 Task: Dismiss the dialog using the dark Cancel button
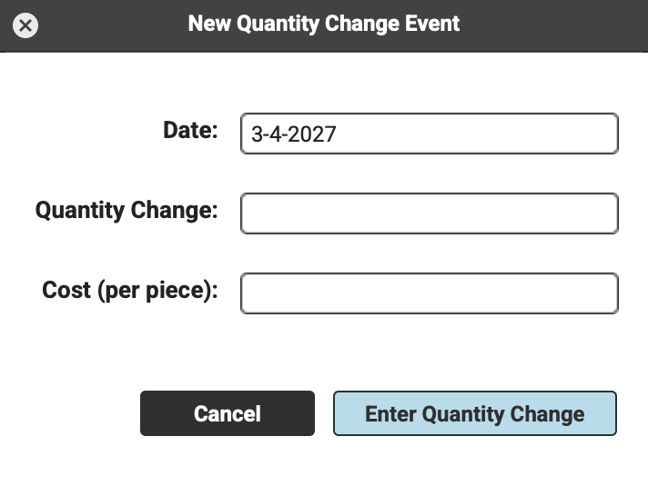point(227,414)
